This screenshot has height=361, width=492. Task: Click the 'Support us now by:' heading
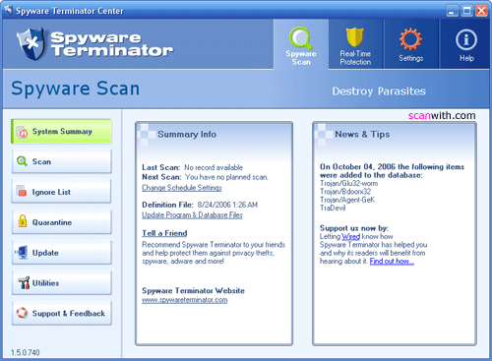[354, 228]
